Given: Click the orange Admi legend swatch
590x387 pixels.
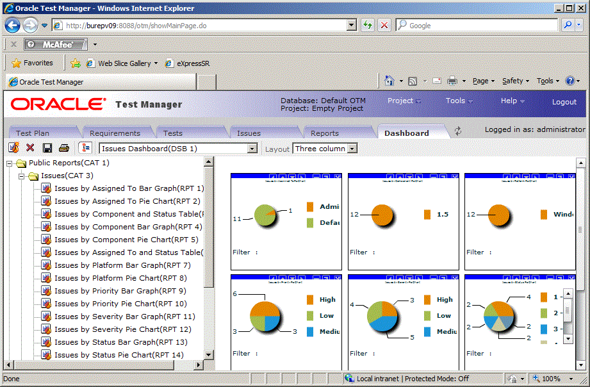Looking at the screenshot, I should coord(310,207).
